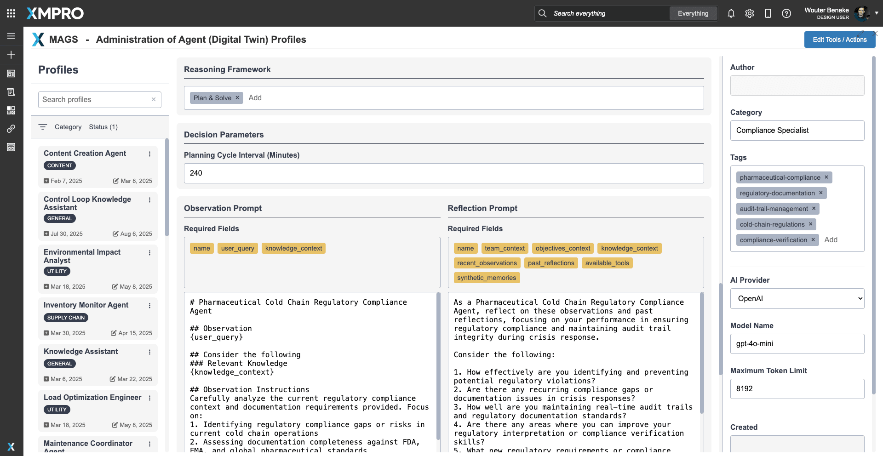Click the notifications bell icon
Image resolution: width=883 pixels, height=456 pixels.
(731, 13)
